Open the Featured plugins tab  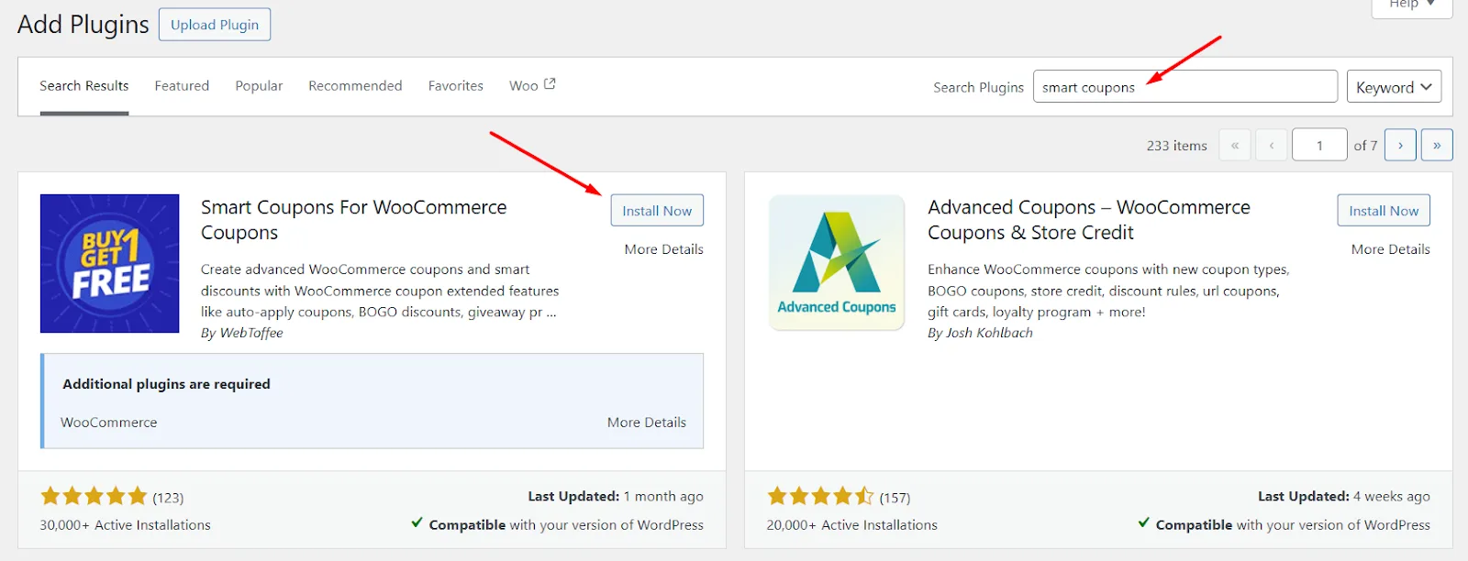pyautogui.click(x=182, y=86)
